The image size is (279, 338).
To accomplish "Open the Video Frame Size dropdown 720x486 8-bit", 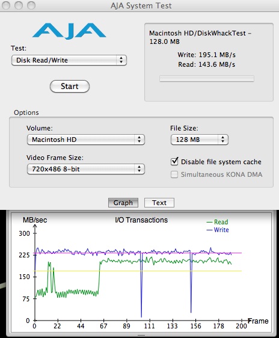I will (86, 169).
